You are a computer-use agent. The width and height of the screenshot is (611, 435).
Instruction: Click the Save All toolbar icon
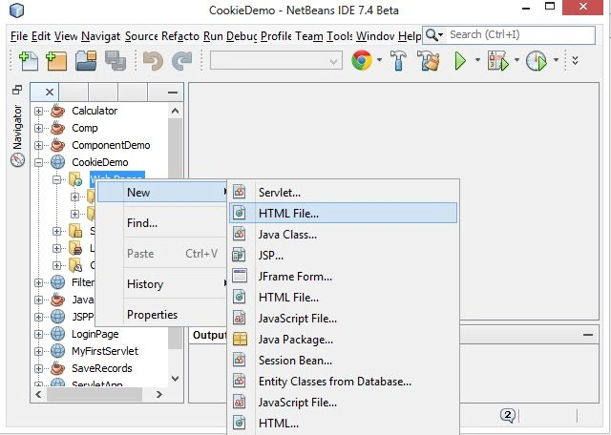116,61
